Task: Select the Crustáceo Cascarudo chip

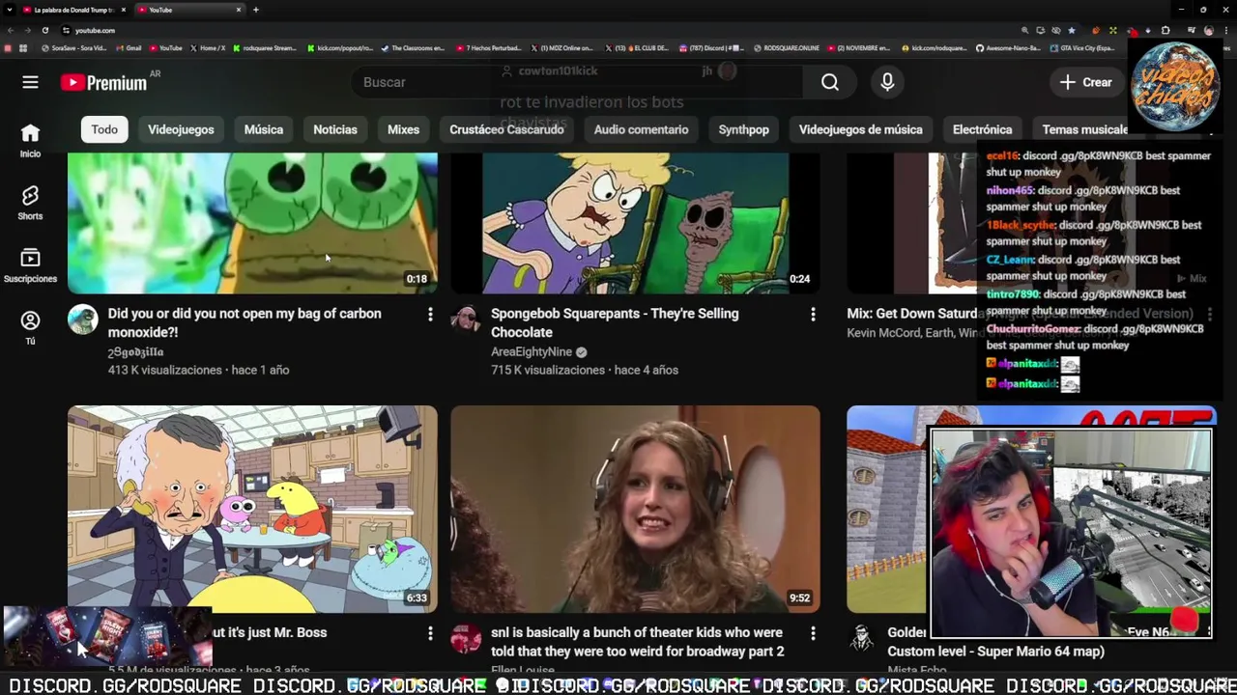Action: coord(506,129)
